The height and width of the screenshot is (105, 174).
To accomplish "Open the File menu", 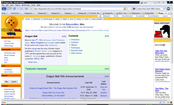I will (3, 5).
